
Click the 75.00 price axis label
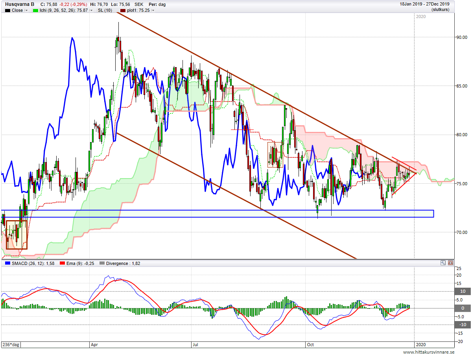point(462,184)
